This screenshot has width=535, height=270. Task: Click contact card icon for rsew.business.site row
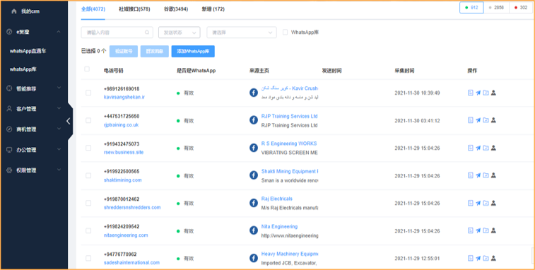point(470,148)
